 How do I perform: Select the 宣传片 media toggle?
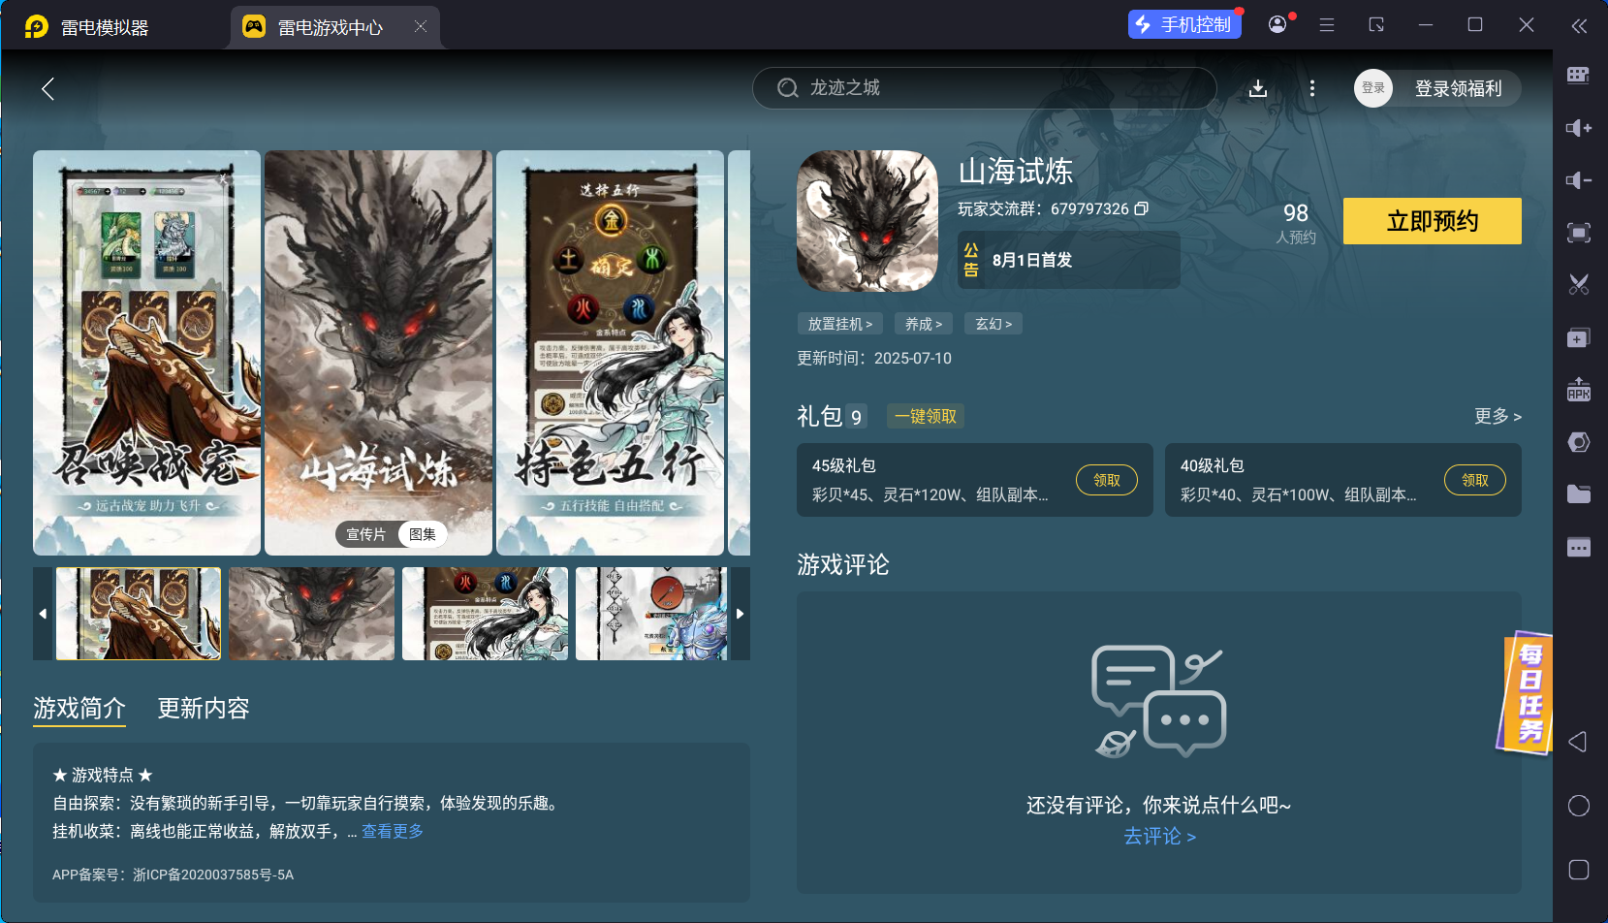click(366, 534)
